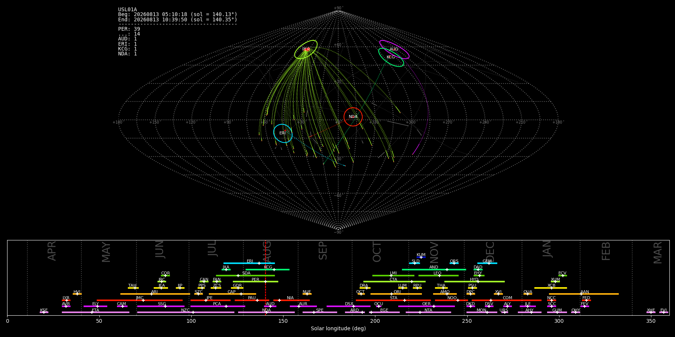
Task: Click the +90° north pole label
Action: point(338,8)
